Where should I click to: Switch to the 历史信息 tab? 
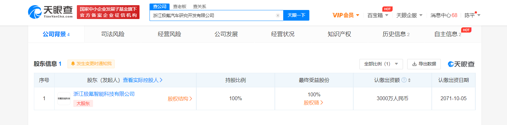(x=396, y=34)
